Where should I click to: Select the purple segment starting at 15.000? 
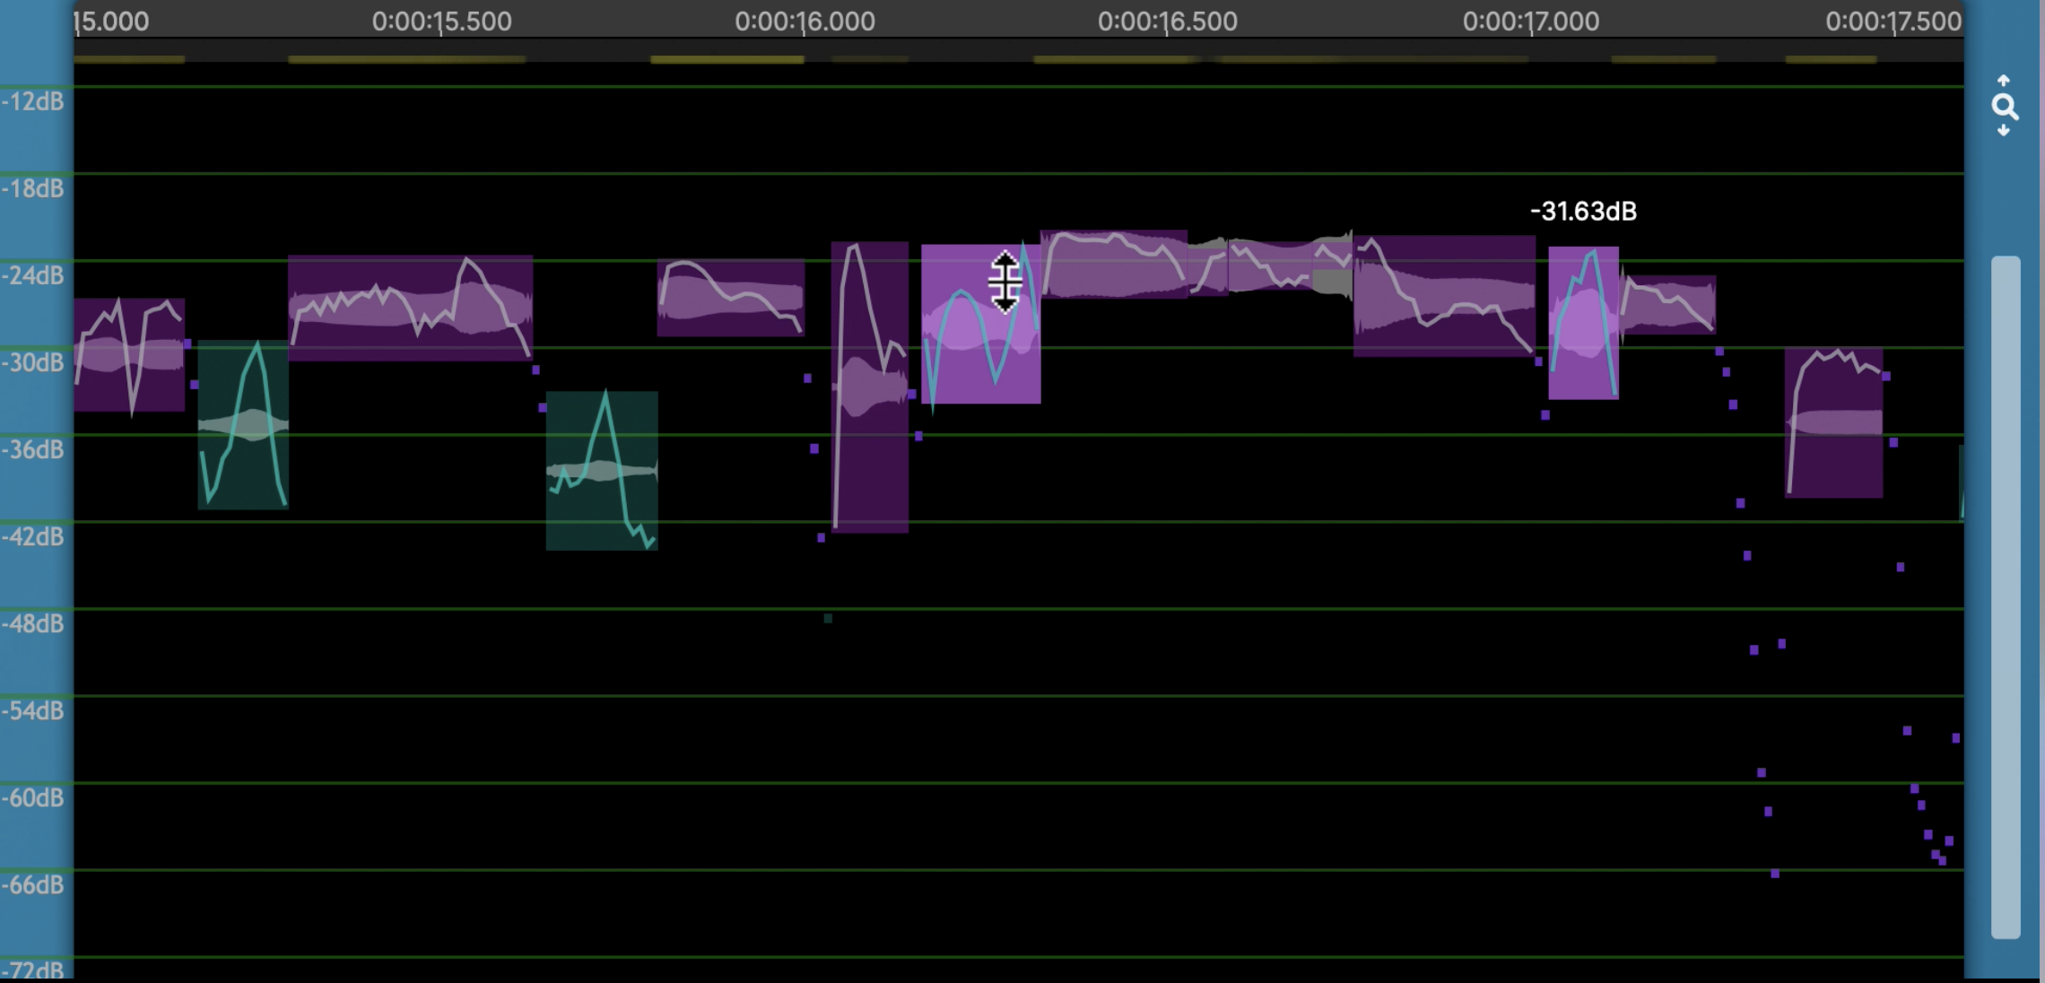129,354
